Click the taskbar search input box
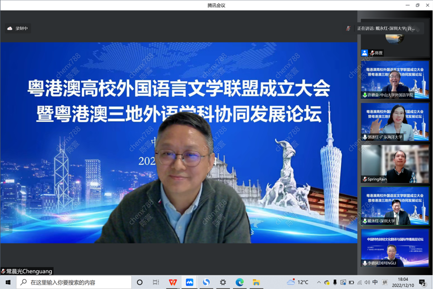This screenshot has height=289, width=433. (x=75, y=282)
